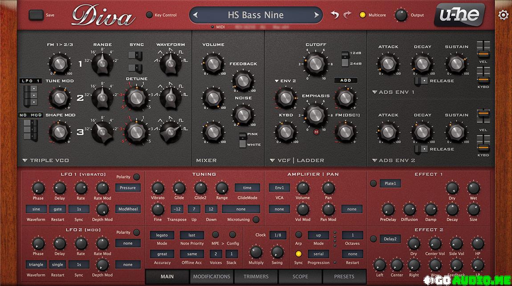Click the u-he logo badge

(459, 15)
